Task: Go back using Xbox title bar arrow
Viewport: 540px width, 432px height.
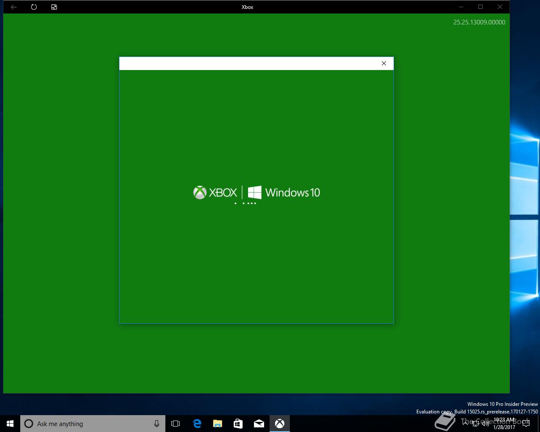Action: [x=13, y=7]
